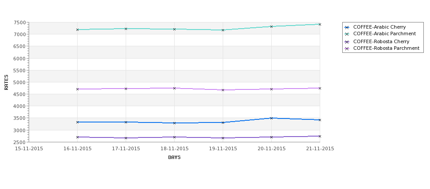Click Arabic Cherry data point on 18-11-2015
This screenshot has height=189, width=430.
pos(174,123)
